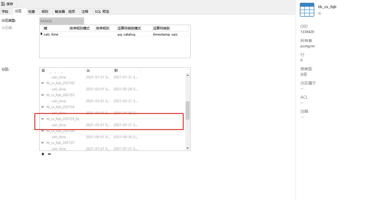Screen dimensions: 367x200
Task: Select the row indicator arrow beside calc time
Action: pos(42,34)
